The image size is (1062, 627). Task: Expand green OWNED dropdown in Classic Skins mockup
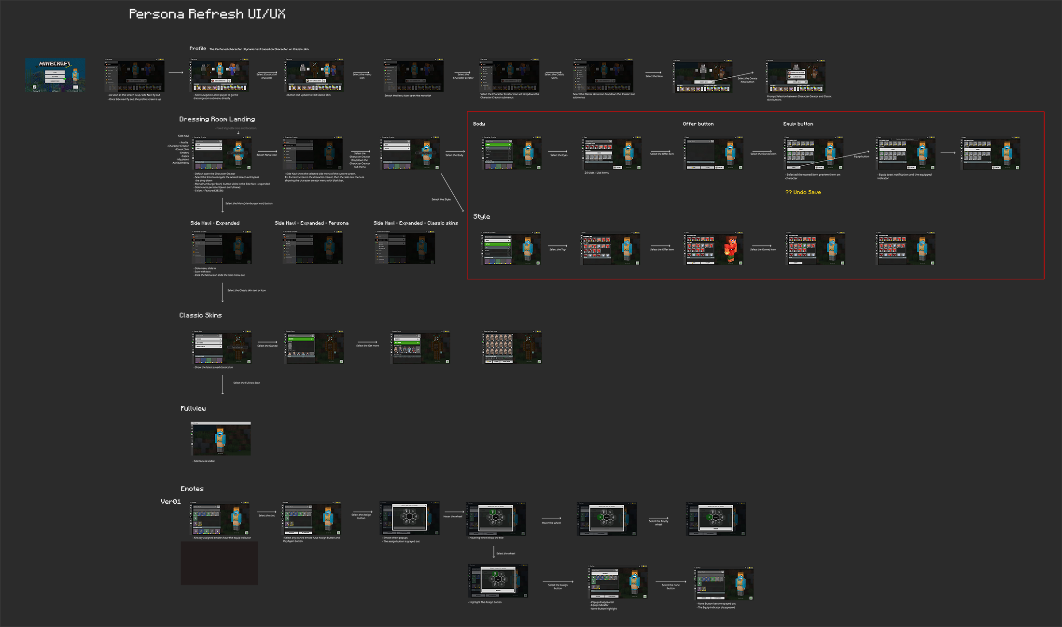pyautogui.click(x=300, y=339)
